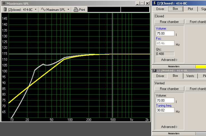Click the Parameters bar in Vented window
The width and height of the screenshot is (206, 136).
174,133
